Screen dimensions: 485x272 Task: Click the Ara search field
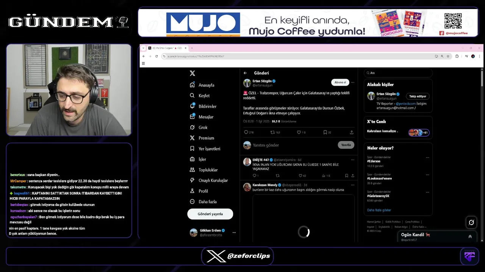pyautogui.click(x=398, y=73)
